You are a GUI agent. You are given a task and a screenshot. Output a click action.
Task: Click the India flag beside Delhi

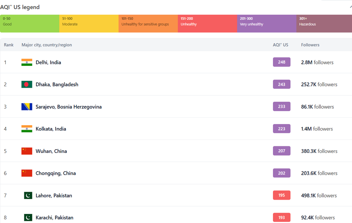click(x=27, y=62)
